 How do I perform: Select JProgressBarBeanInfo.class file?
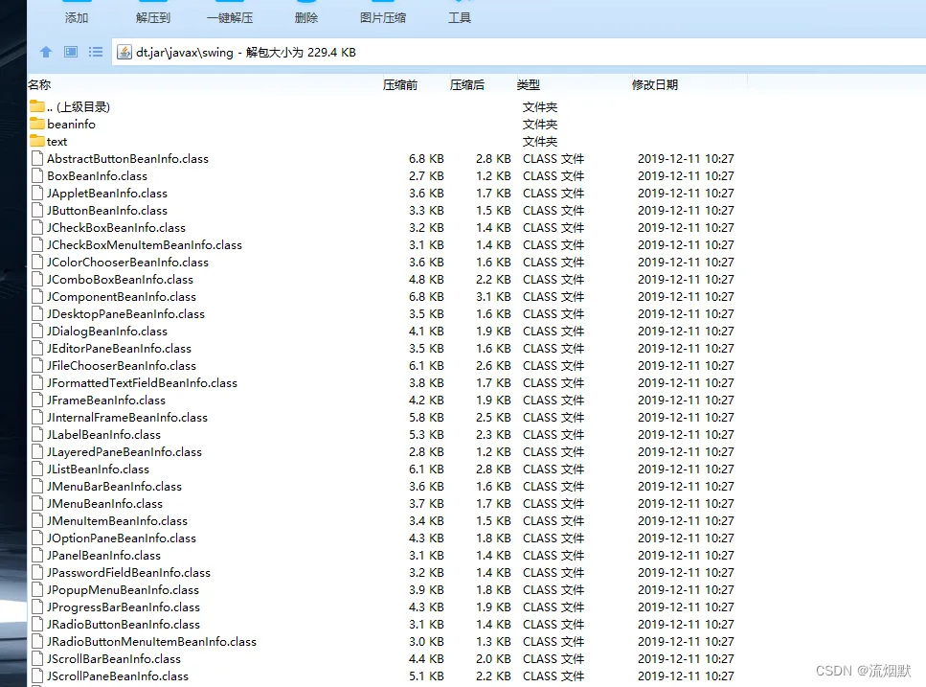pos(388,607)
